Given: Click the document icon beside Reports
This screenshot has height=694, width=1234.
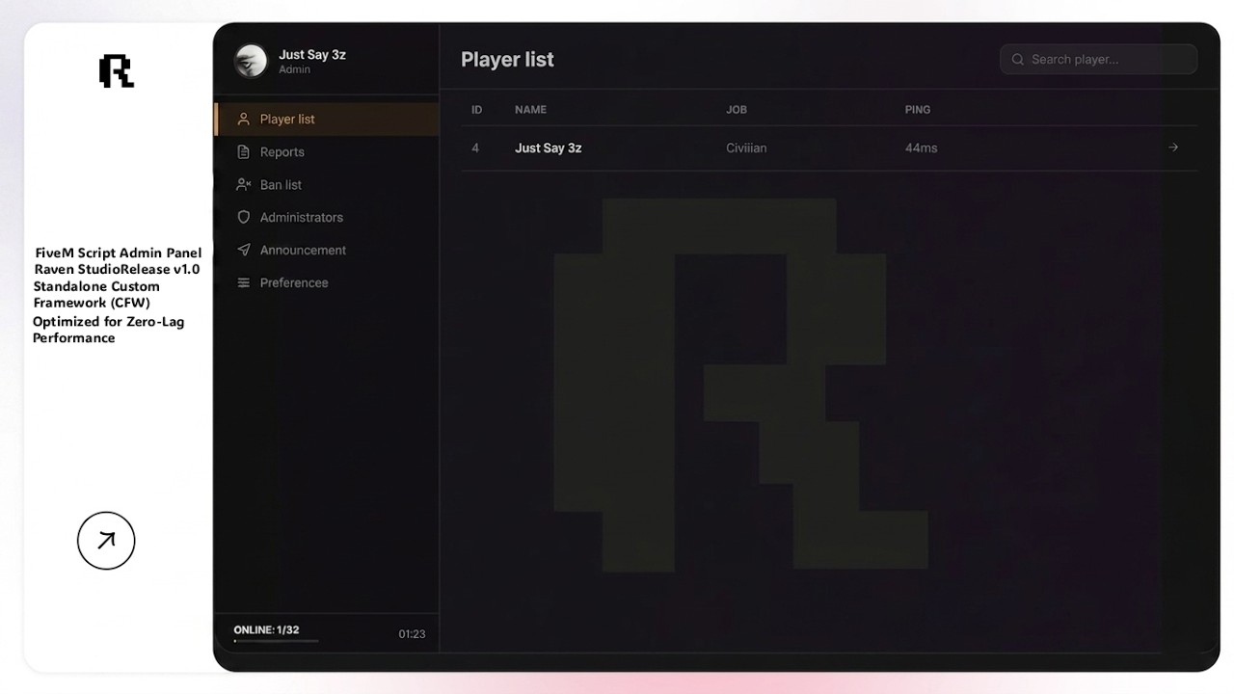Looking at the screenshot, I should coord(244,152).
